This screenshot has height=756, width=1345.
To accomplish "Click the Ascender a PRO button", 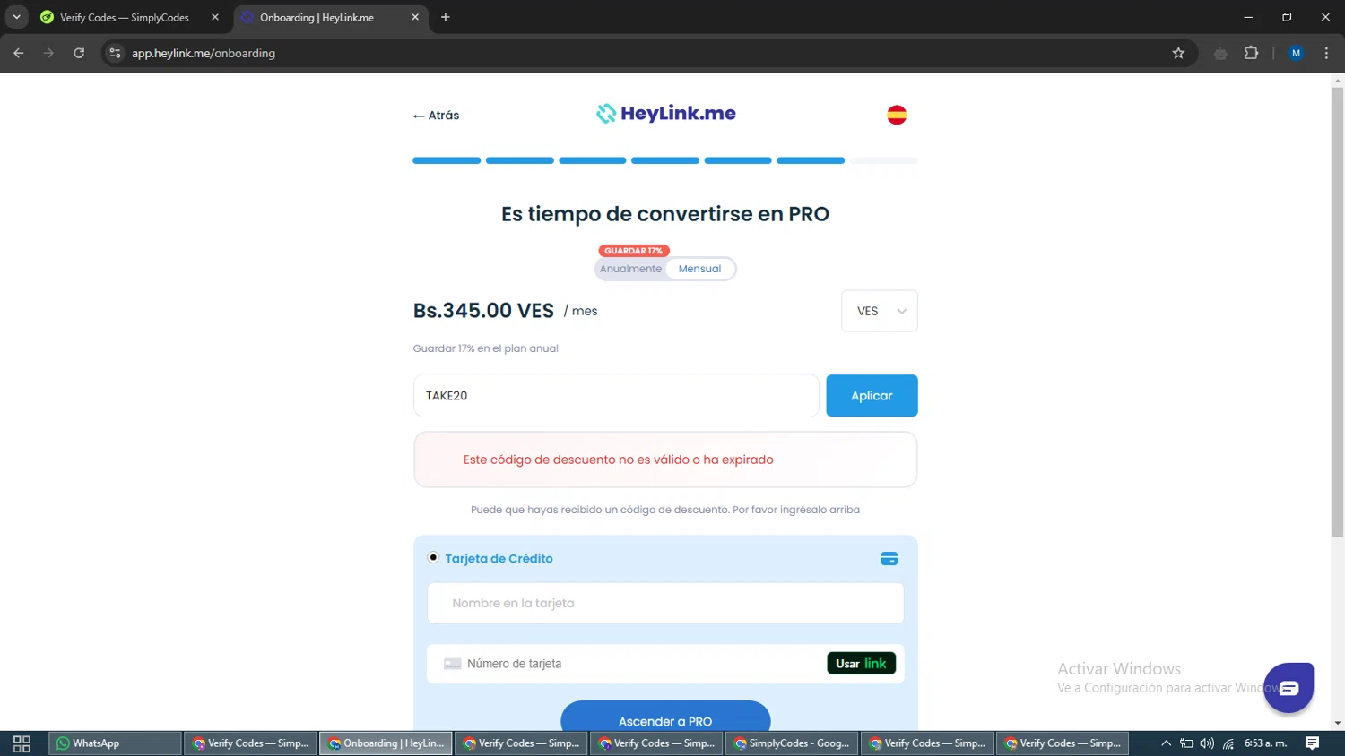I will coord(665,717).
